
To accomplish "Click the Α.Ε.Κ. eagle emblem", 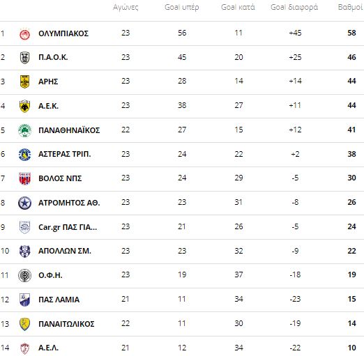I will pyautogui.click(x=24, y=106).
